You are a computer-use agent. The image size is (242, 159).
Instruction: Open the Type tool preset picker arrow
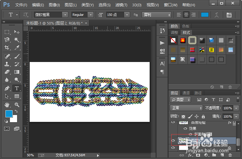pyautogui.click(x=17, y=15)
